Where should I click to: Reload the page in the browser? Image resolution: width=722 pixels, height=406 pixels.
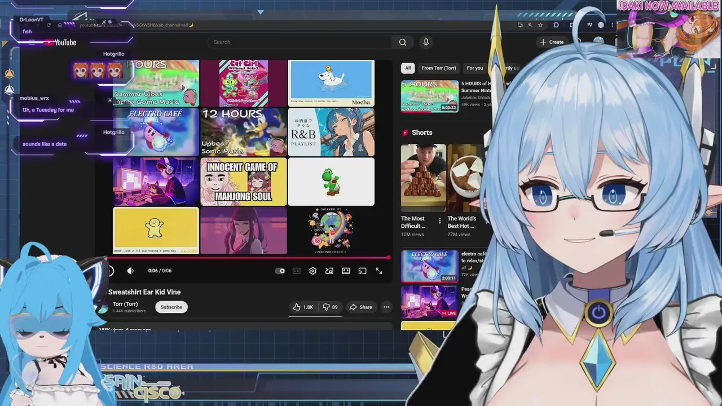(x=49, y=25)
